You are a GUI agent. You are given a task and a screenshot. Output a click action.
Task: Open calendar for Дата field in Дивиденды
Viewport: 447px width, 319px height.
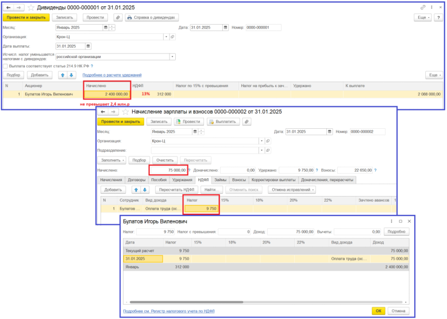225,28
